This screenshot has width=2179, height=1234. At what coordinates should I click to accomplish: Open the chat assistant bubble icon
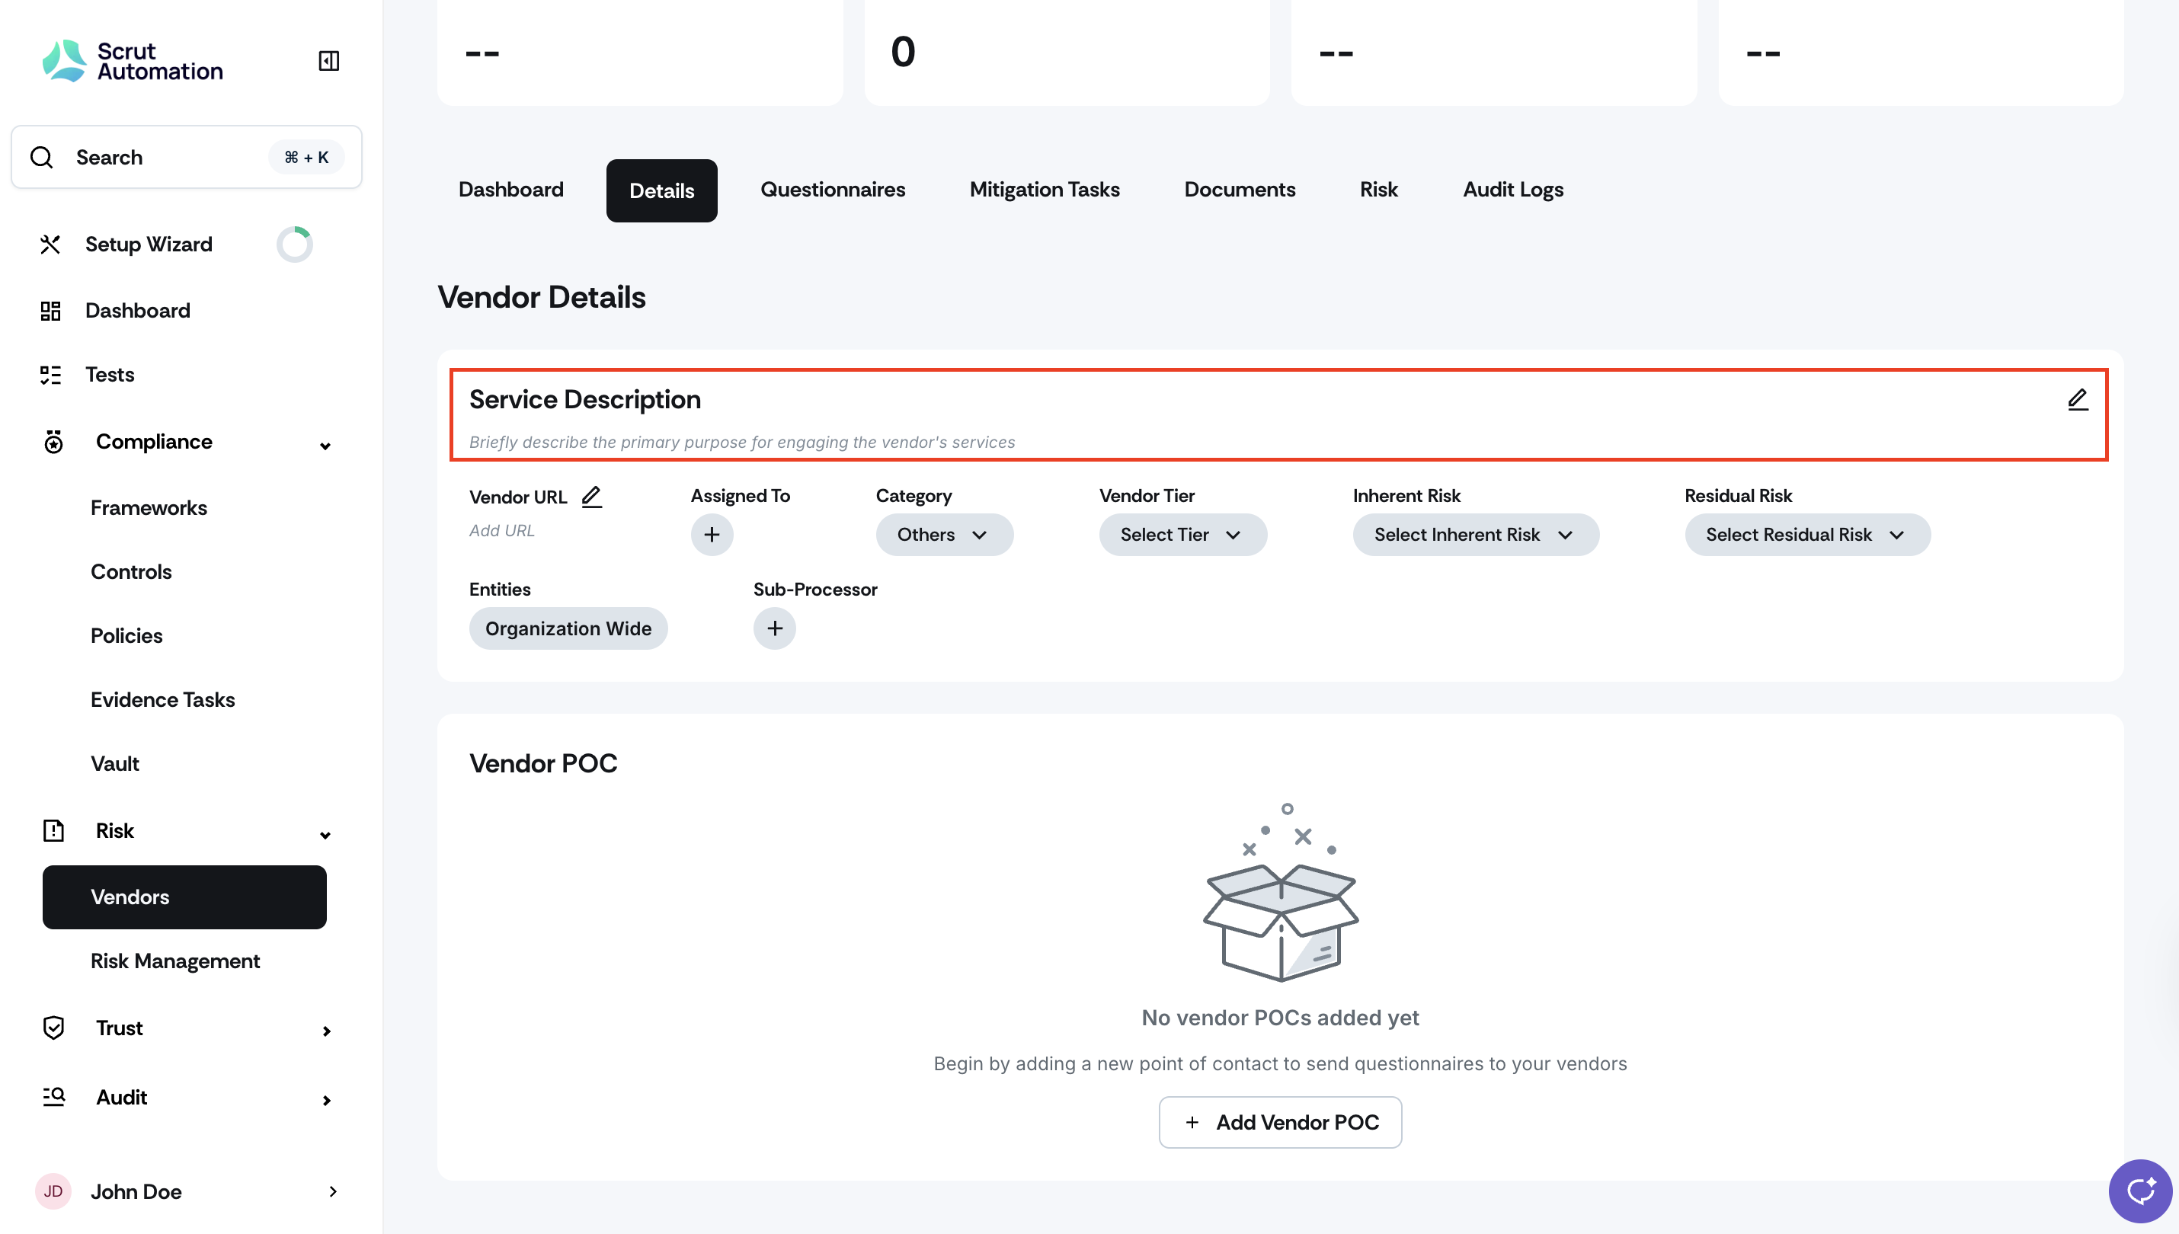tap(2140, 1191)
